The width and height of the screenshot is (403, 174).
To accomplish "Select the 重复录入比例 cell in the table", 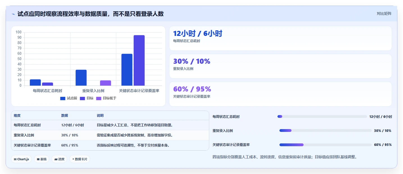I will click(24, 135).
